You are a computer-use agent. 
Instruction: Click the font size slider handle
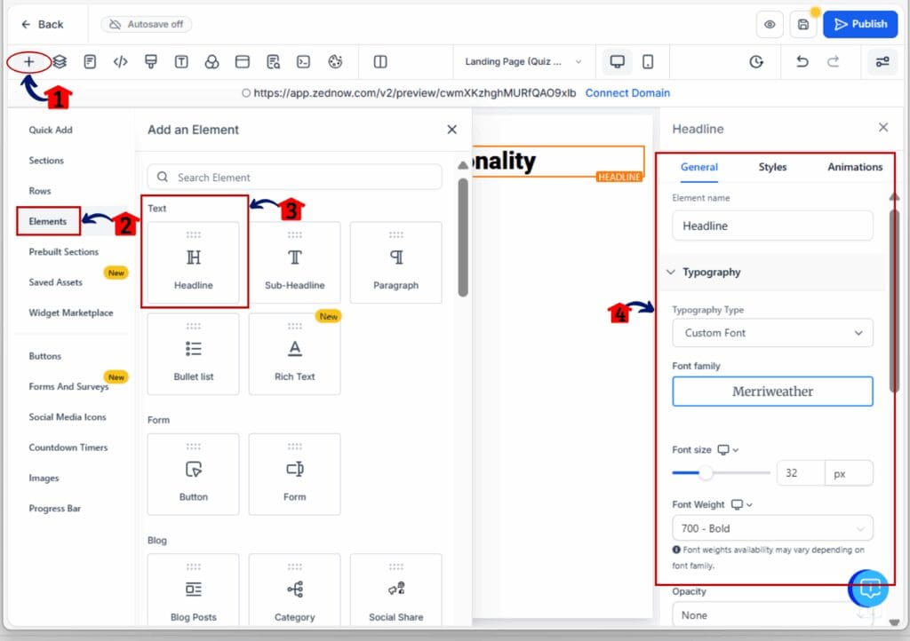click(706, 473)
